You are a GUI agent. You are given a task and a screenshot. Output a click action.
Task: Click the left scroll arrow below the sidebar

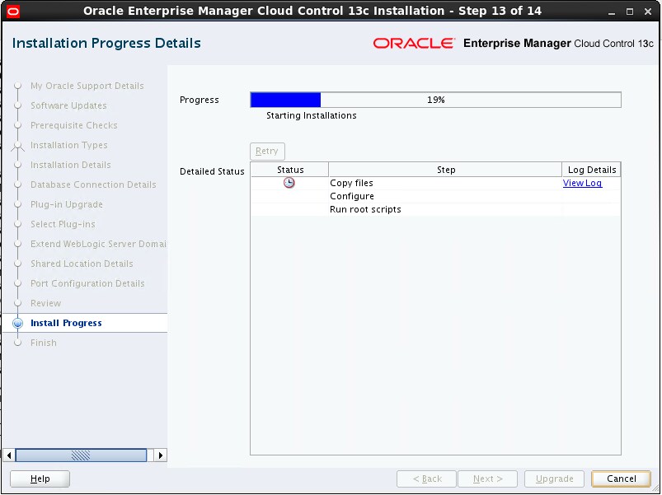[x=8, y=454]
